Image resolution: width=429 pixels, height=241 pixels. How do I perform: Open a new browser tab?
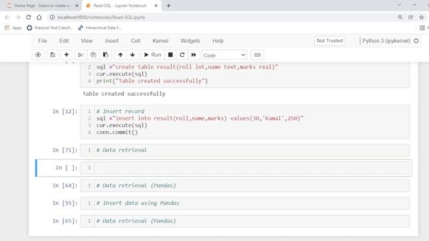click(x=168, y=5)
